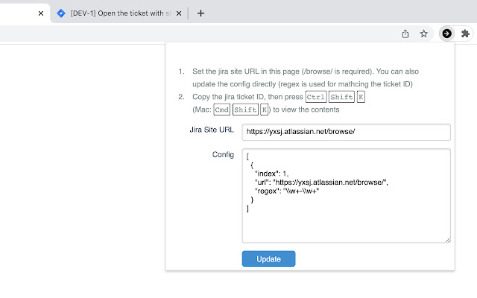
Task: Click into the Jira Site URL field
Action: [x=346, y=132]
